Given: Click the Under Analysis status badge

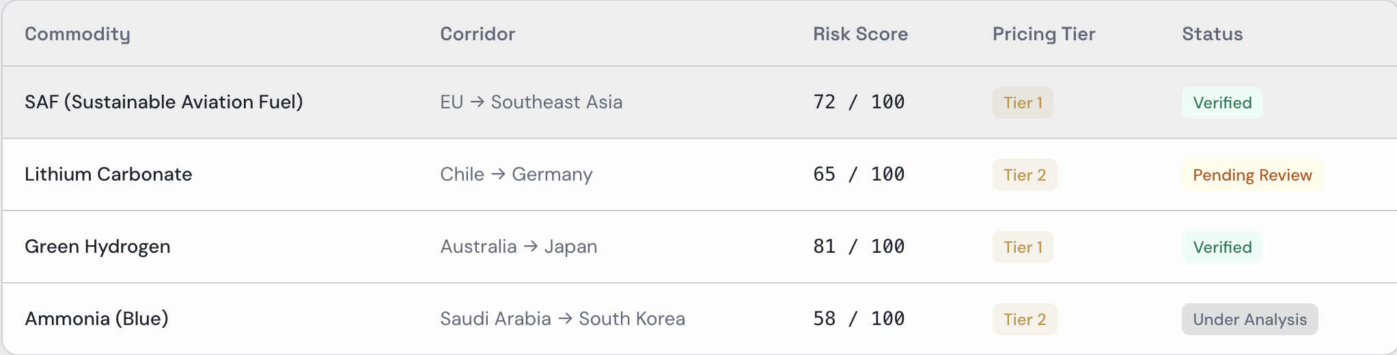Looking at the screenshot, I should [x=1249, y=320].
